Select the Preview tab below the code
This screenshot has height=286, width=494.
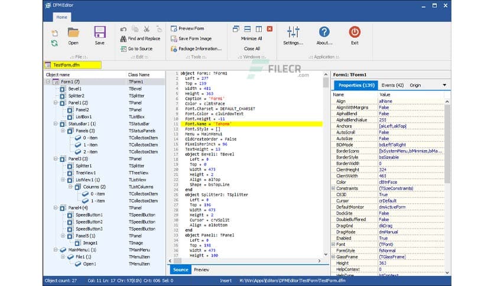coord(201,269)
